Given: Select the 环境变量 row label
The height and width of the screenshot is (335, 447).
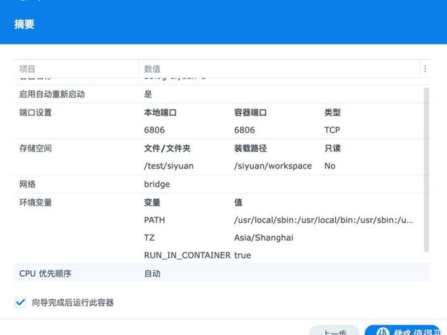Looking at the screenshot, I should pos(35,202).
